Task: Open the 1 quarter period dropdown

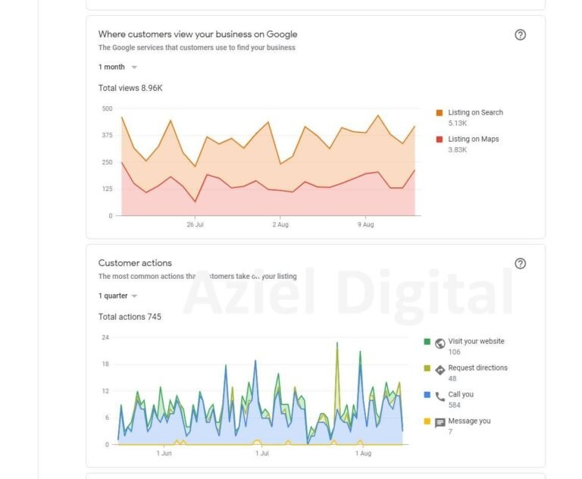Action: coord(117,296)
